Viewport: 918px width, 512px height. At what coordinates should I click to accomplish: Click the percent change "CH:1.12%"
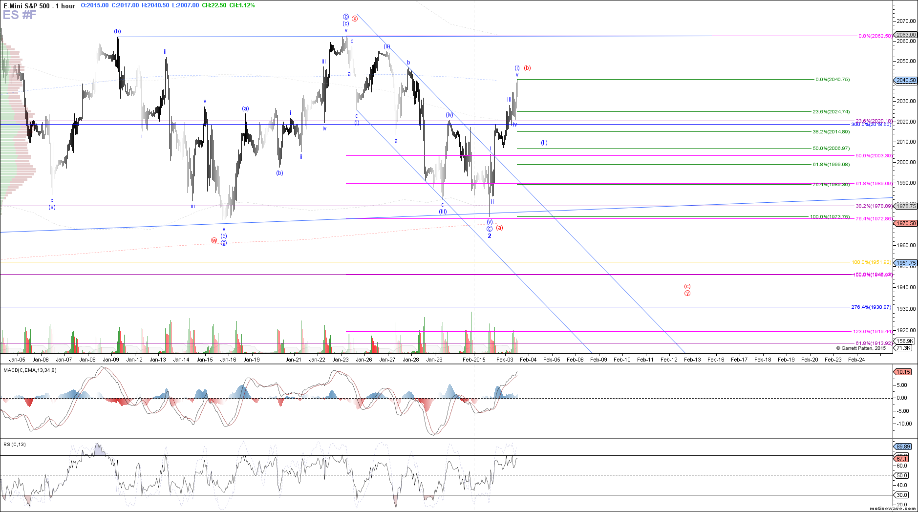(242, 5)
